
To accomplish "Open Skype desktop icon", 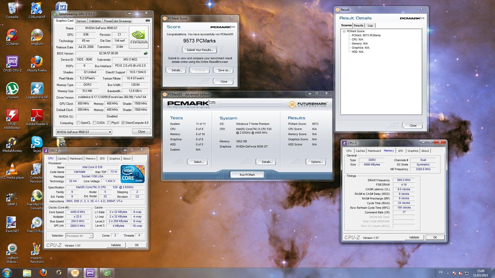I will coord(37,144).
